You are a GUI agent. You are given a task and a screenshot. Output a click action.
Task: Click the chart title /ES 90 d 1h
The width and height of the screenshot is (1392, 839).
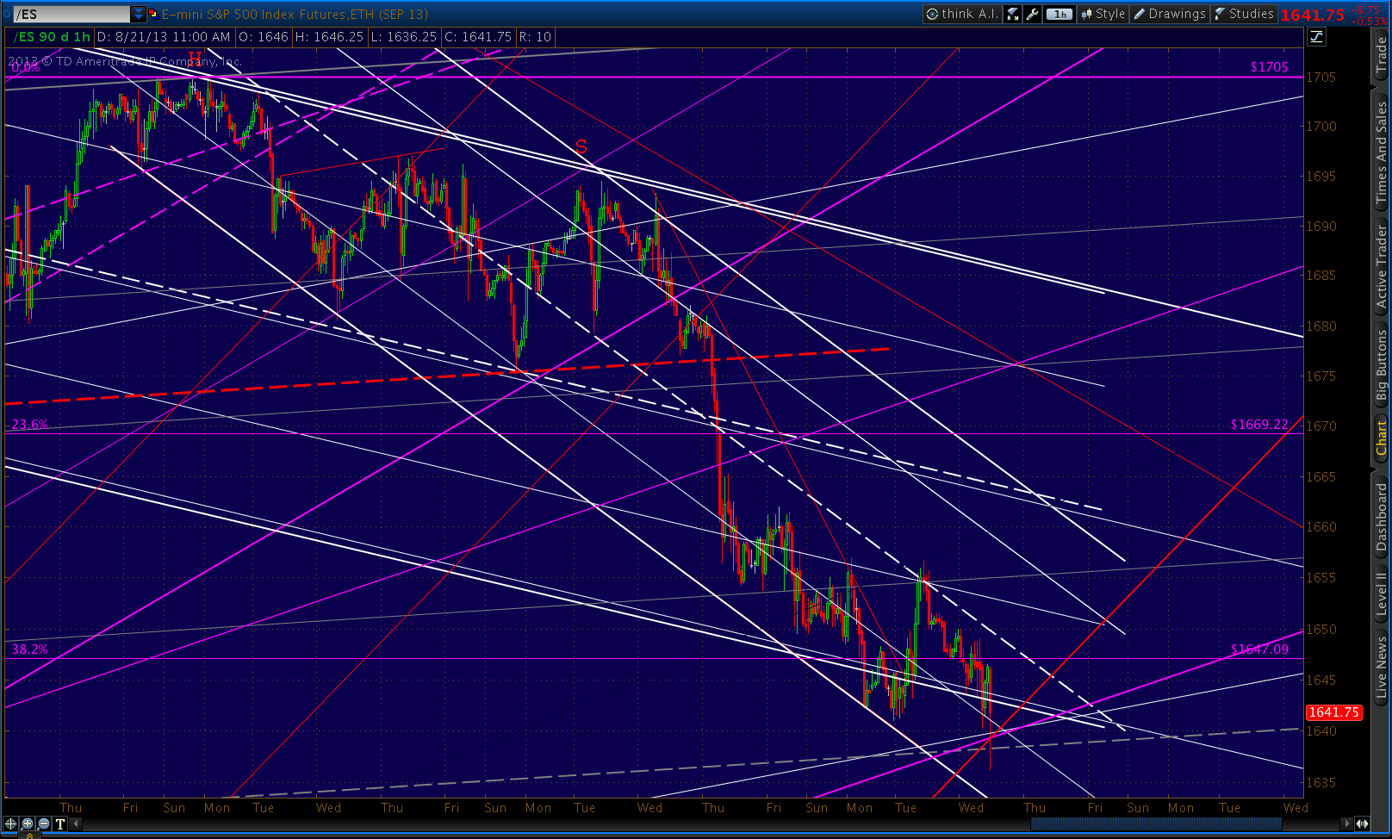coord(53,37)
